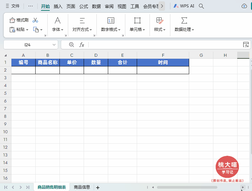The height and width of the screenshot is (191, 252).
Task: Click into the formula bar input
Action: tap(165, 45)
